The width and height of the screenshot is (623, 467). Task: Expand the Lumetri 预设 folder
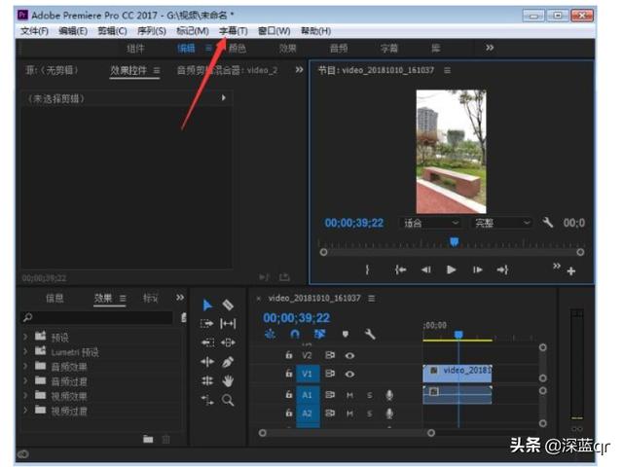[25, 351]
